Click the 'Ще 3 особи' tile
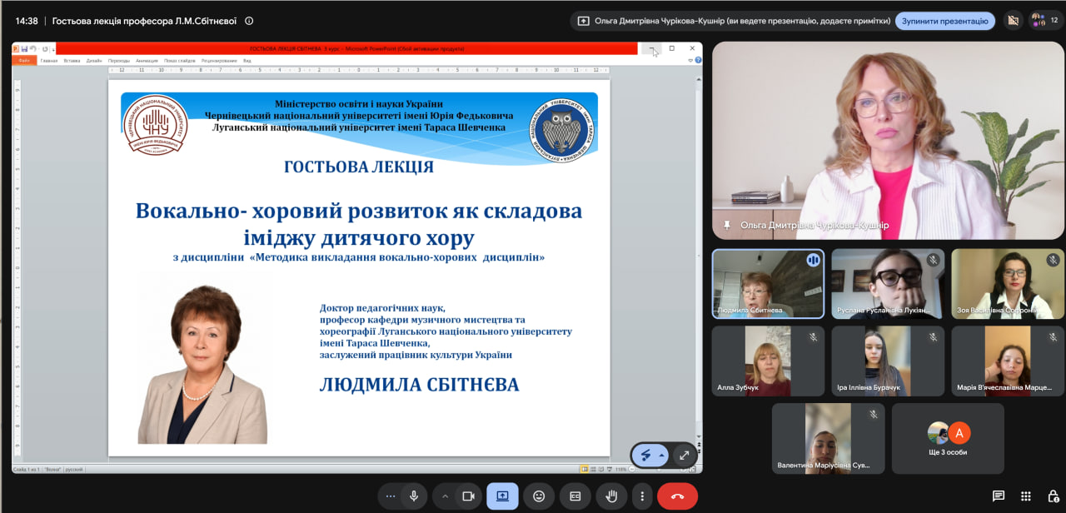The height and width of the screenshot is (513, 1066). pyautogui.click(x=948, y=439)
